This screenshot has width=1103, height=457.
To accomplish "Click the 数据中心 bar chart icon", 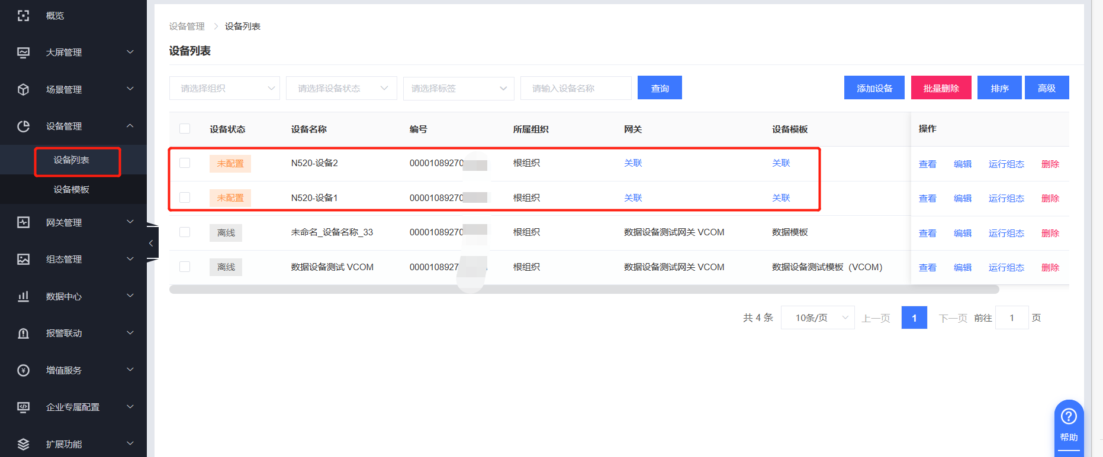I will coord(23,296).
